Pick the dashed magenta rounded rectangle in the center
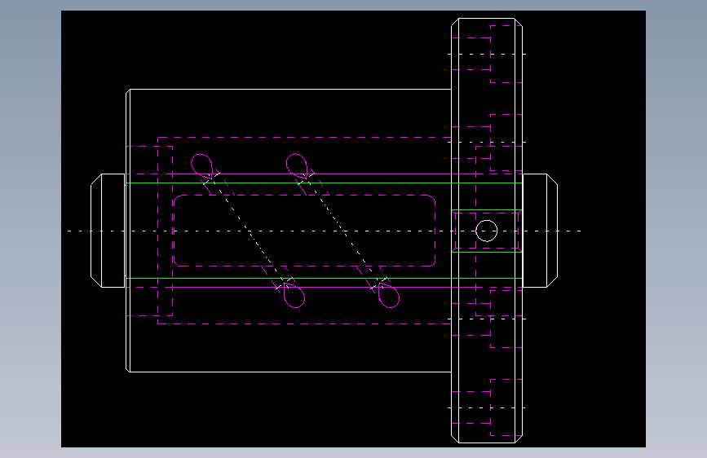Screen dimensions: 707x458 (x=304, y=231)
